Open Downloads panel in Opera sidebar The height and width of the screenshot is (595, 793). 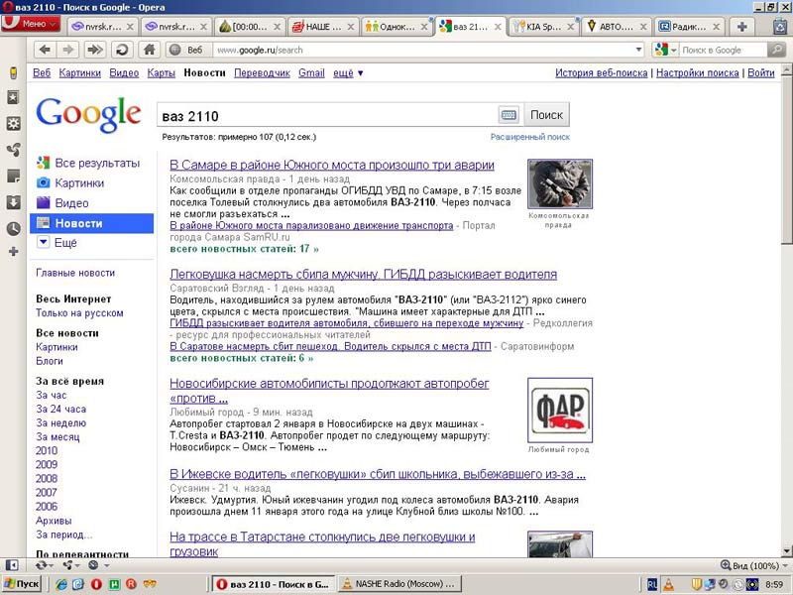click(13, 202)
